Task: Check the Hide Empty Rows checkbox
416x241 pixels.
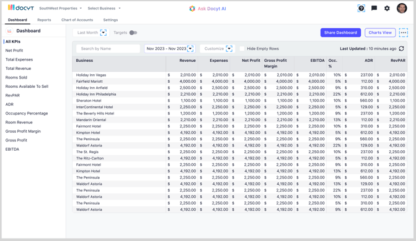Action: coord(242,49)
